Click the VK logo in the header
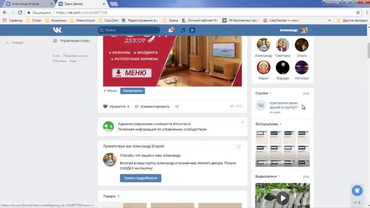 [x=57, y=30]
